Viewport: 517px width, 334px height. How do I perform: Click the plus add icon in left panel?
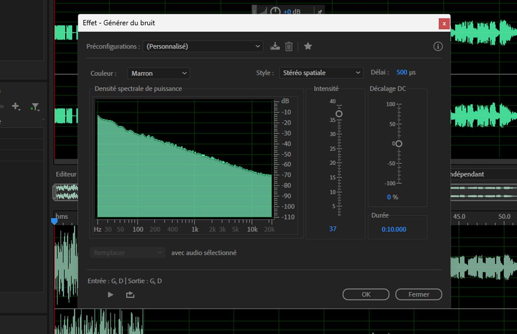click(16, 106)
